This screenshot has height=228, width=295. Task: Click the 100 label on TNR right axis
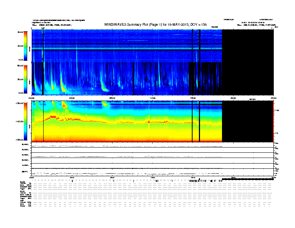pos(277,110)
